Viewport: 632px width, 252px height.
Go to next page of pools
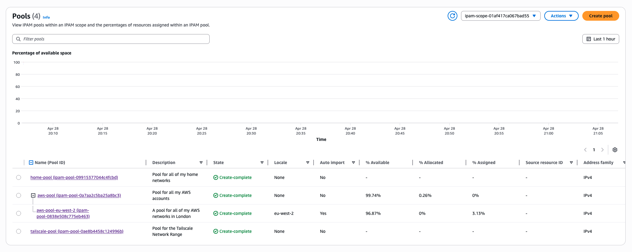[x=602, y=150]
